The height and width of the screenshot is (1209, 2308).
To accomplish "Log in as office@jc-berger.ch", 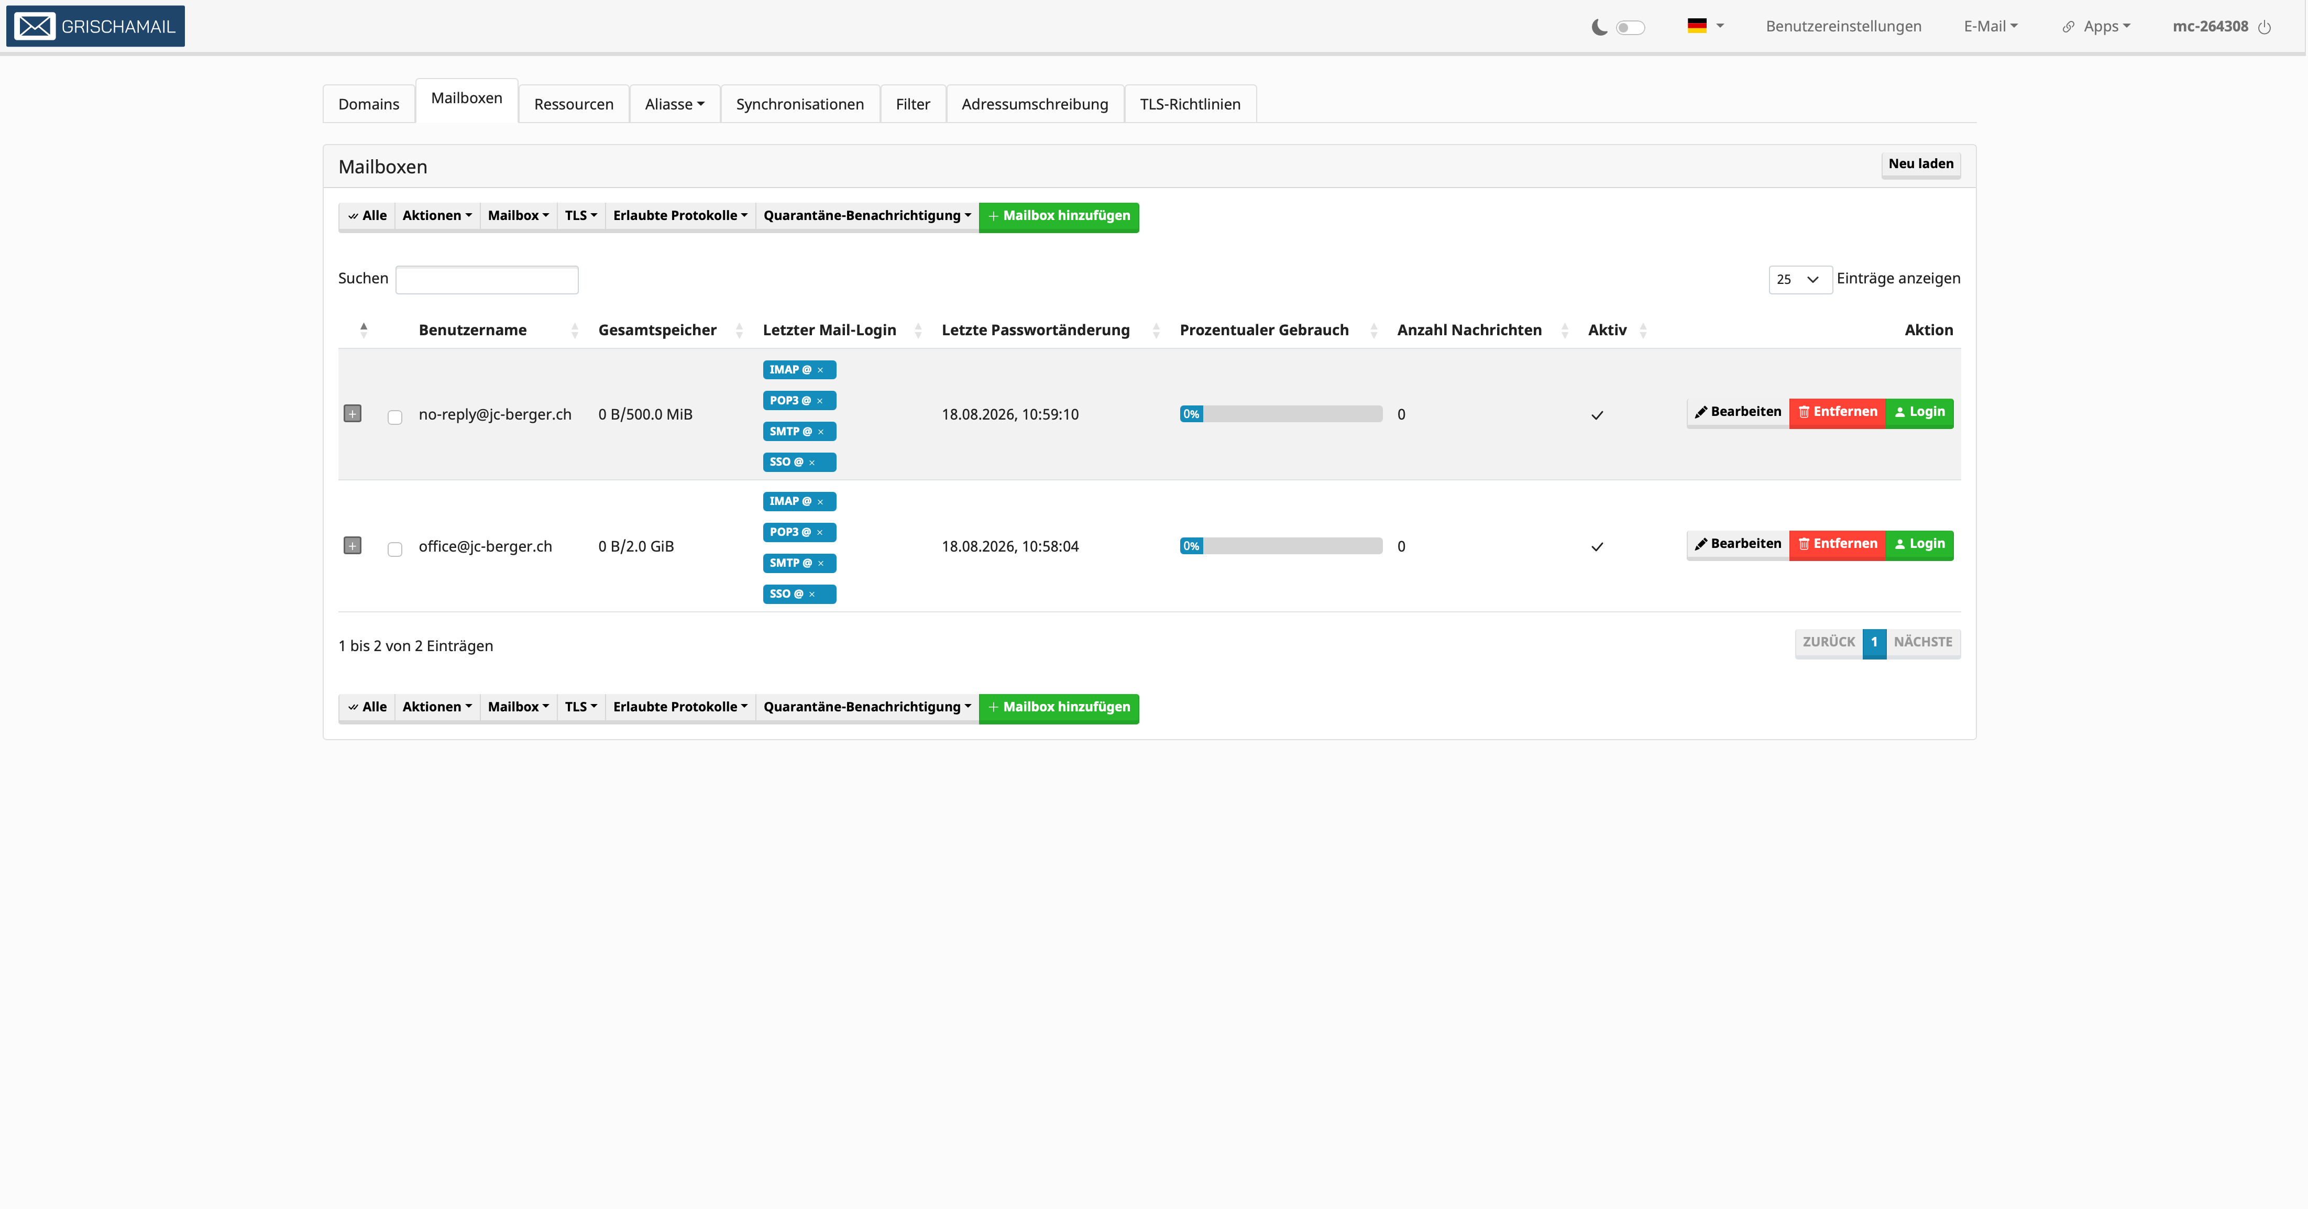I will point(1920,544).
